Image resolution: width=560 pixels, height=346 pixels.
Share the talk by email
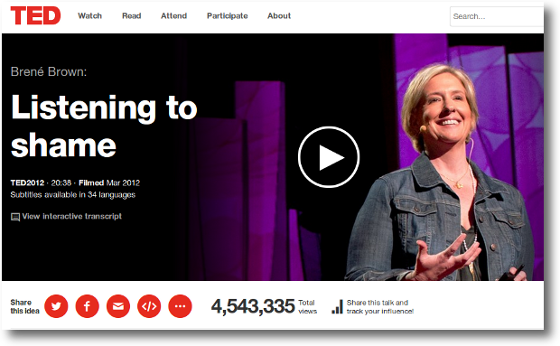[x=118, y=306]
